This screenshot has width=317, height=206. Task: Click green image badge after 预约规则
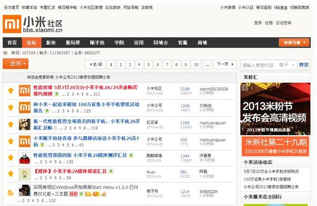(x=57, y=94)
